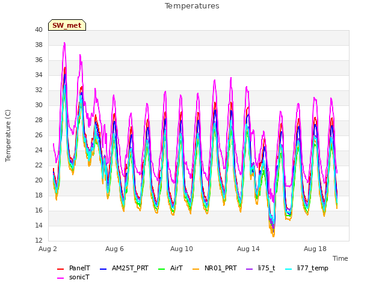The width and height of the screenshot is (385, 289).
Task: Toggle the li75_t legend entry
Action: (x=260, y=268)
